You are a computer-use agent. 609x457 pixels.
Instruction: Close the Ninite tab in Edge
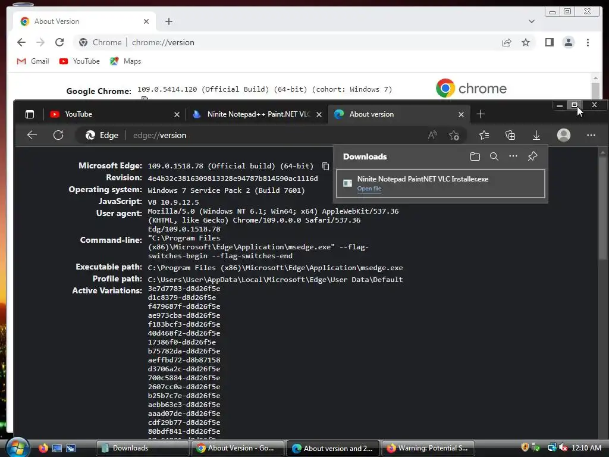319,114
